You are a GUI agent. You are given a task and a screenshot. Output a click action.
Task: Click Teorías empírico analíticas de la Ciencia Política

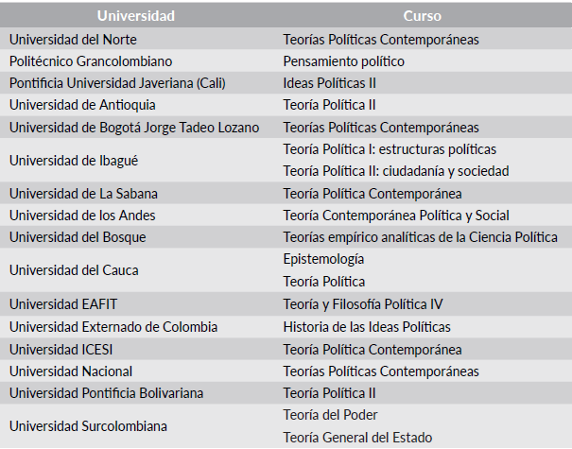tap(420, 237)
